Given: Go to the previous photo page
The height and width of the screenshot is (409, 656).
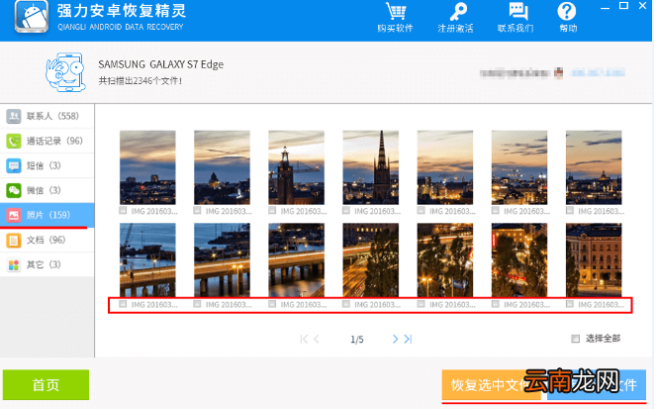Looking at the screenshot, I should point(318,339).
